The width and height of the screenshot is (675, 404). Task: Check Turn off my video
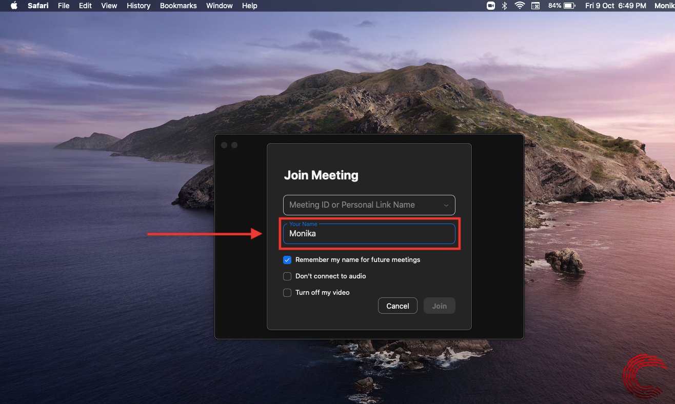[287, 293]
